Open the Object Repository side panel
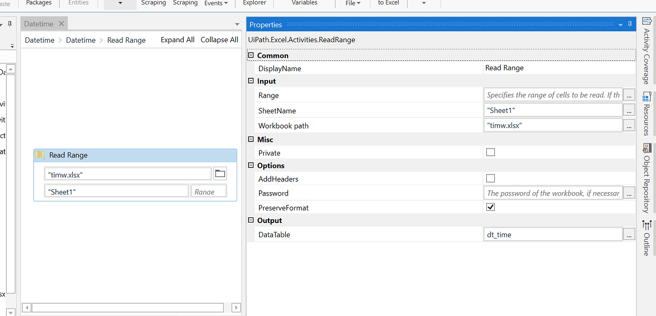Image resolution: width=656 pixels, height=316 pixels. click(646, 178)
